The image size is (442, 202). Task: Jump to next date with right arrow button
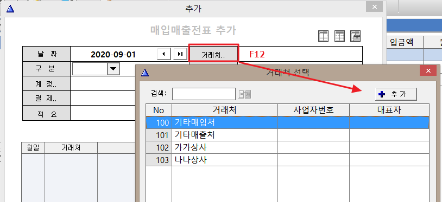pos(180,54)
